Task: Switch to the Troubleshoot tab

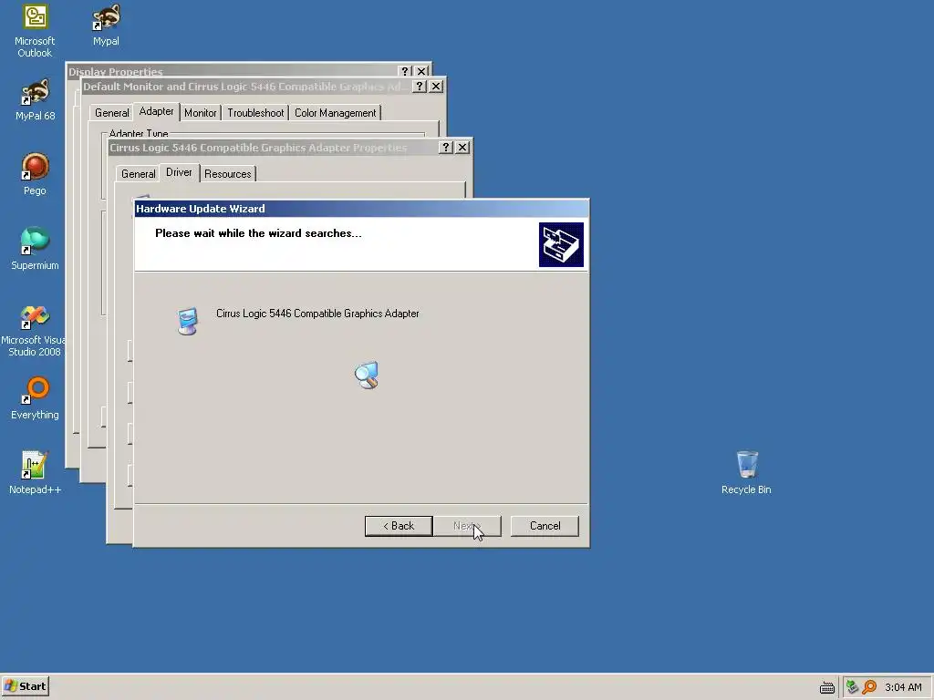Action: point(255,113)
